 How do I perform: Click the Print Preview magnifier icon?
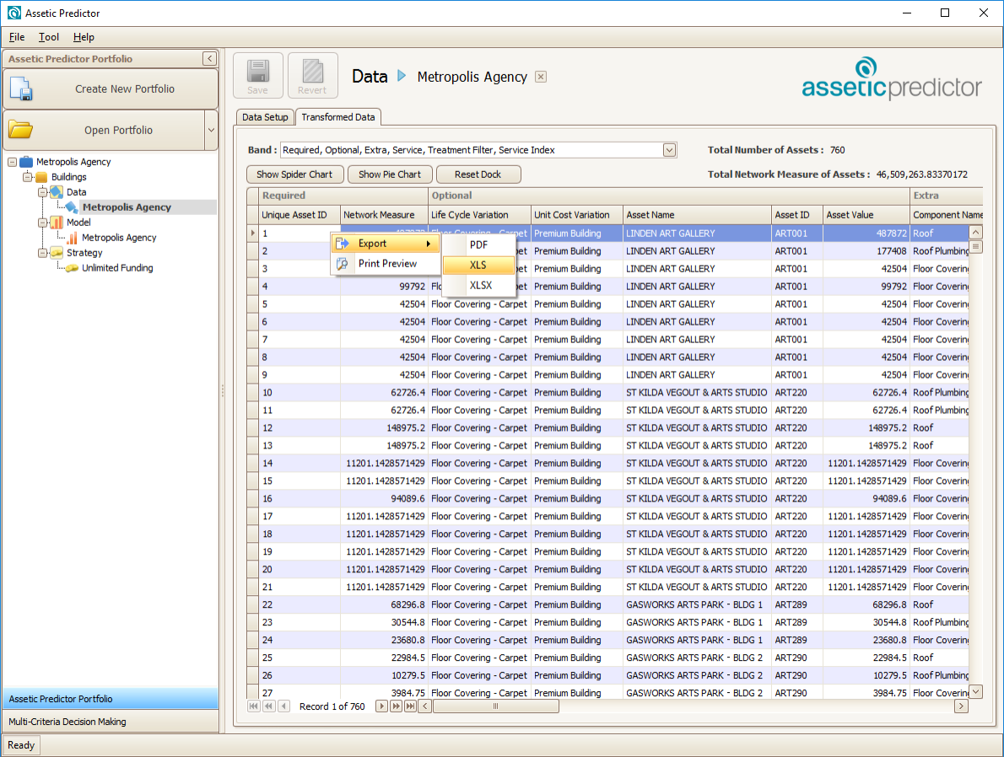343,263
